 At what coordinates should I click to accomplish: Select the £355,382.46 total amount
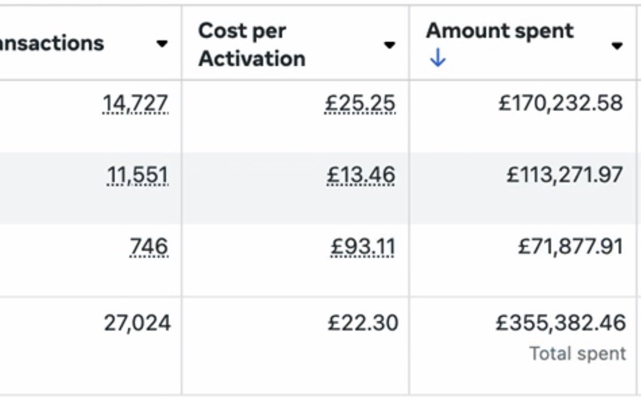coord(560,323)
